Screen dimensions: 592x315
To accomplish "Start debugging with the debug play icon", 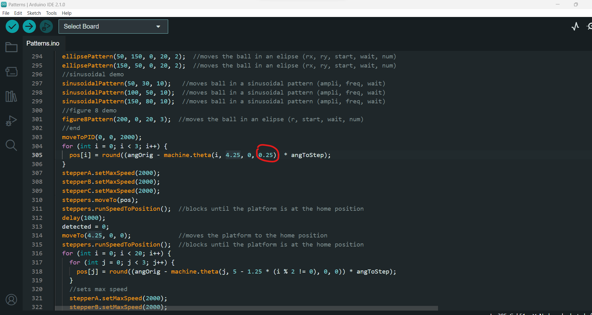I will (x=46, y=26).
